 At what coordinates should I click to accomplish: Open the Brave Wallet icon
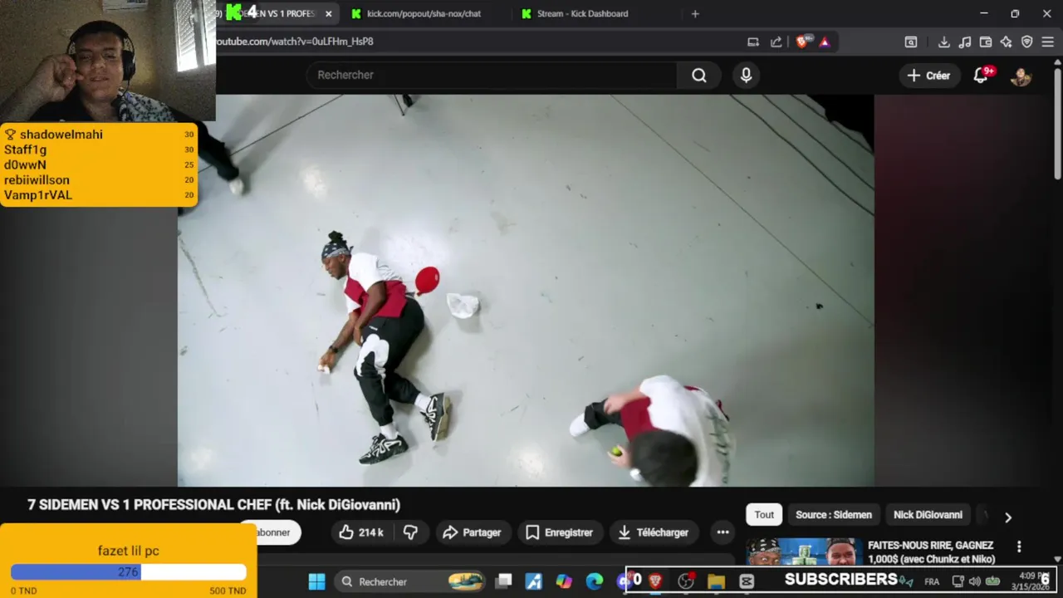tap(986, 42)
